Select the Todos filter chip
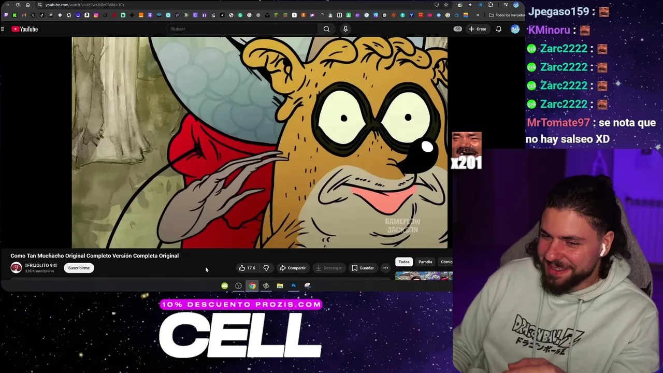Viewport: 663px width, 373px height. (404, 262)
